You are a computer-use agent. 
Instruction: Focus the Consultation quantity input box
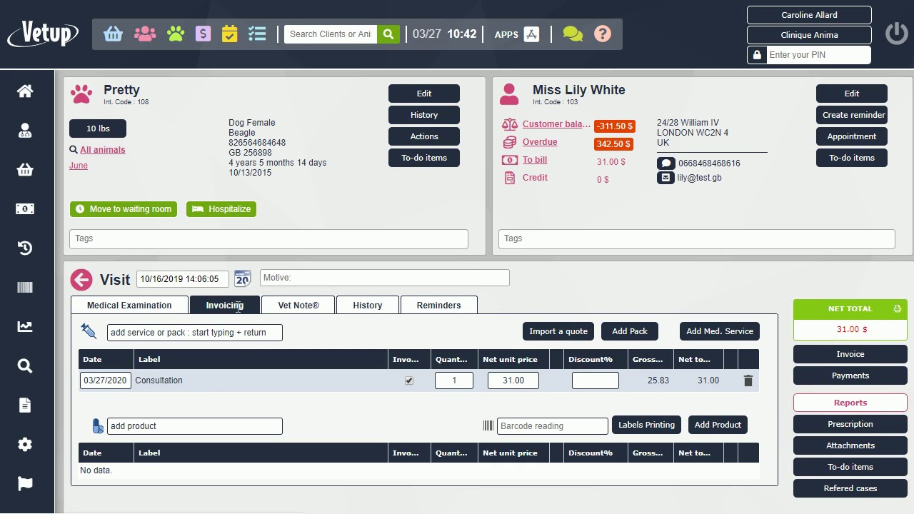[x=454, y=381]
